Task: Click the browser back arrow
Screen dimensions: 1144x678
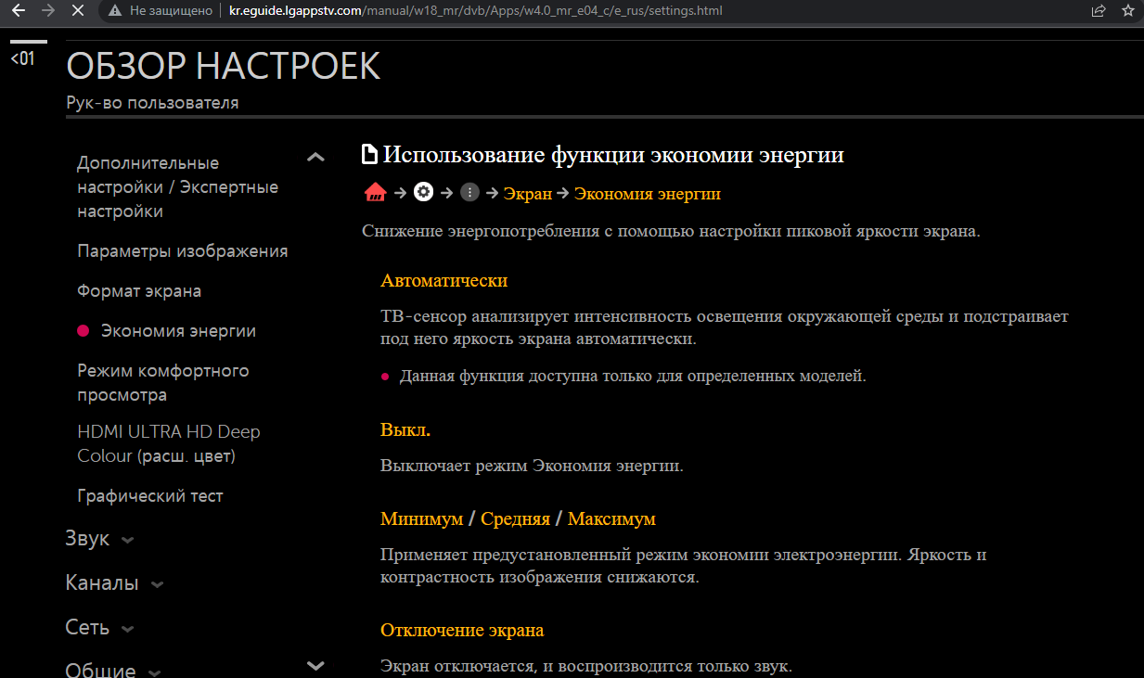Action: pyautogui.click(x=15, y=11)
